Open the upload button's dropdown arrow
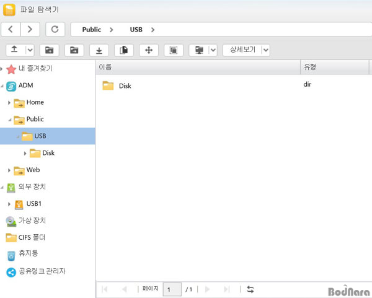The image size is (372, 298). (30, 50)
